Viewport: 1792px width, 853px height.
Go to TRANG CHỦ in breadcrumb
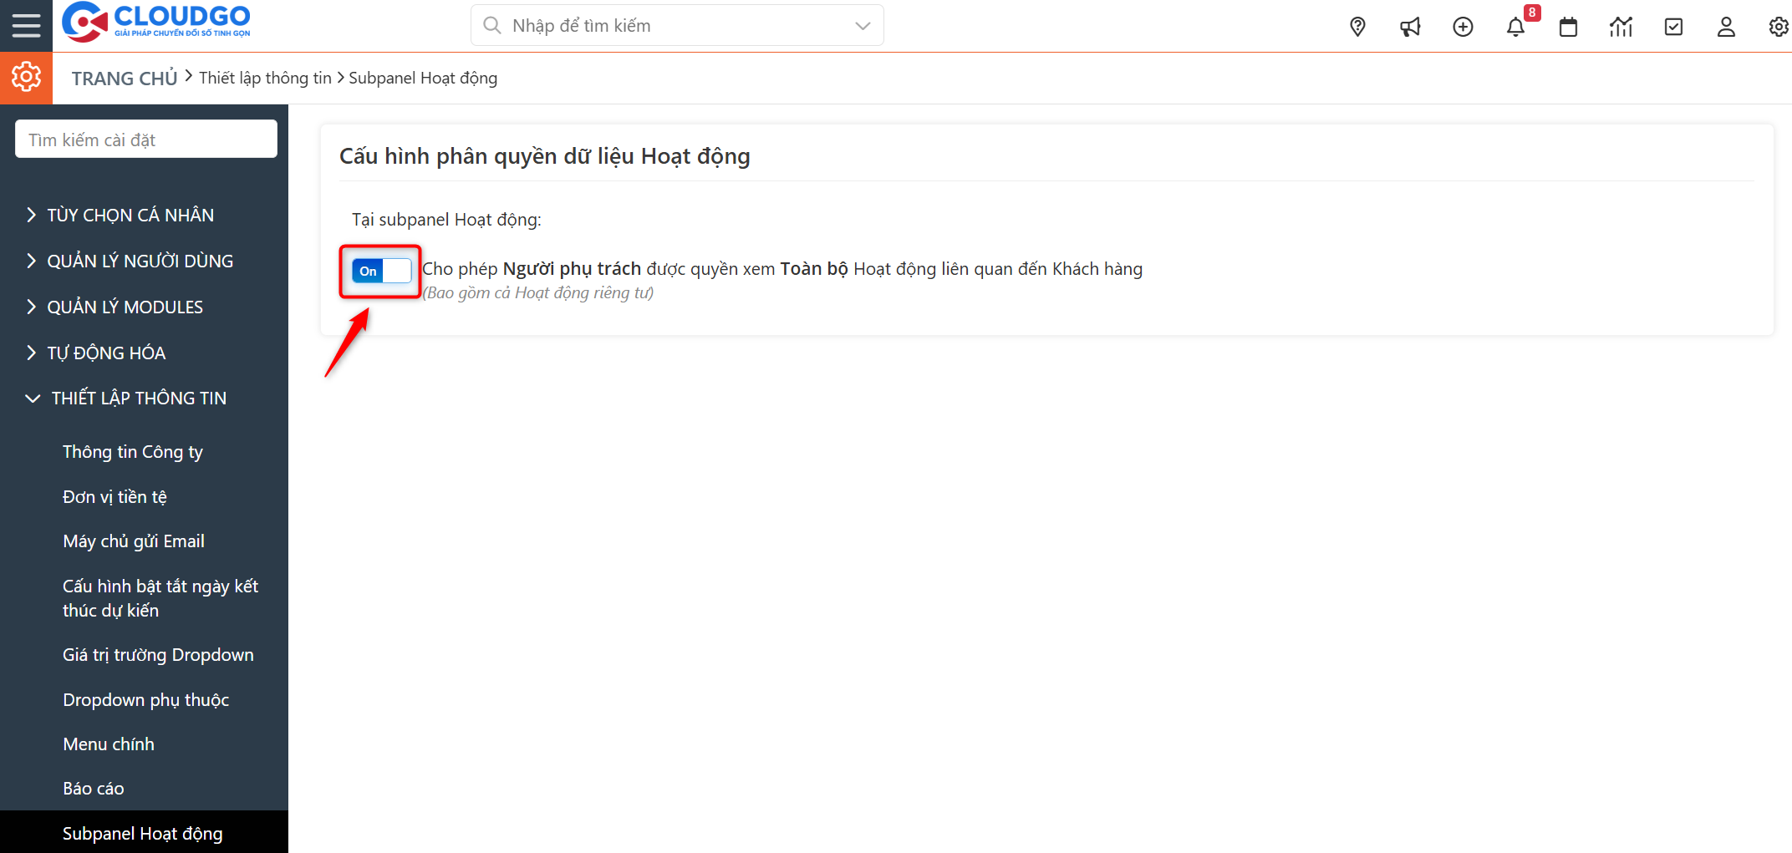tap(124, 78)
